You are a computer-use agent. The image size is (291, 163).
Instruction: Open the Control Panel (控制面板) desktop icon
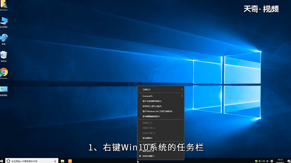[x=4, y=91]
